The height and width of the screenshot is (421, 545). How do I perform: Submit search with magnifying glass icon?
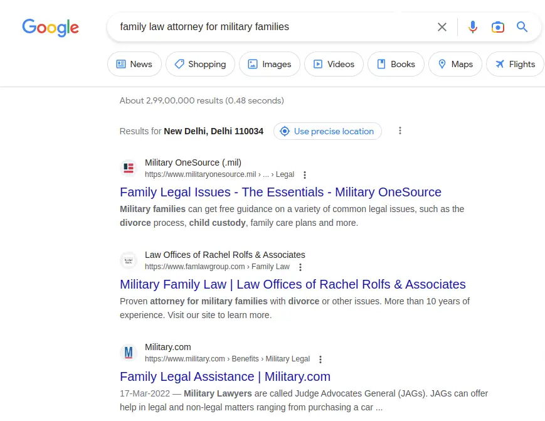522,27
